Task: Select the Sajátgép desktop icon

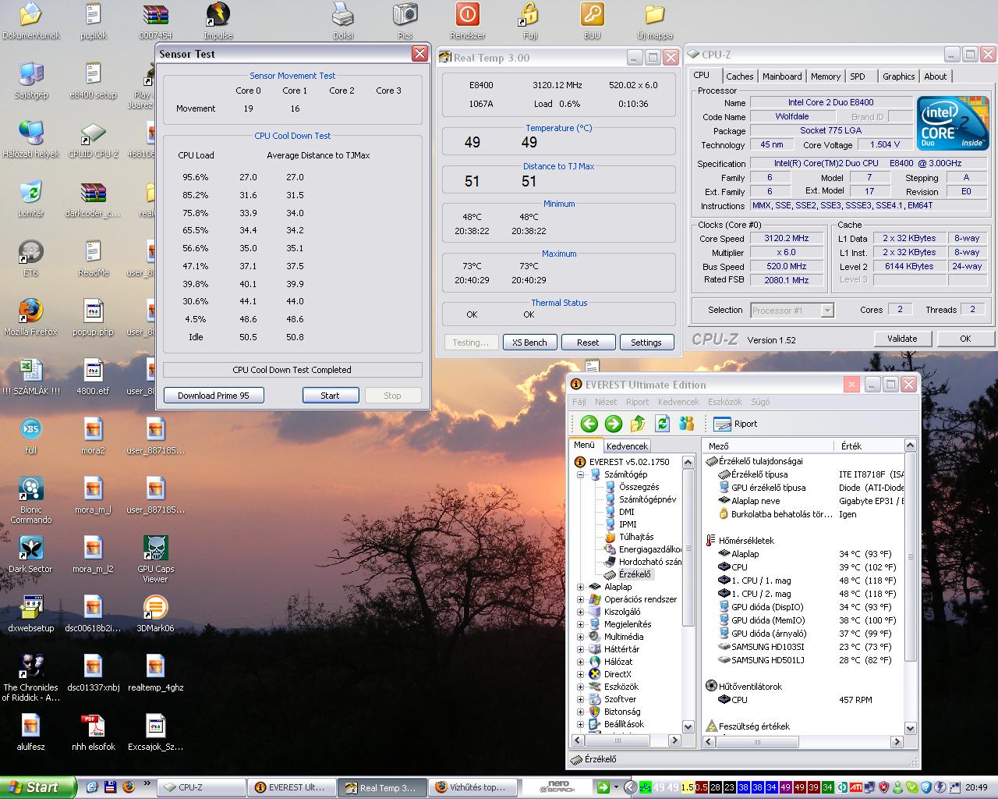Action: point(30,80)
